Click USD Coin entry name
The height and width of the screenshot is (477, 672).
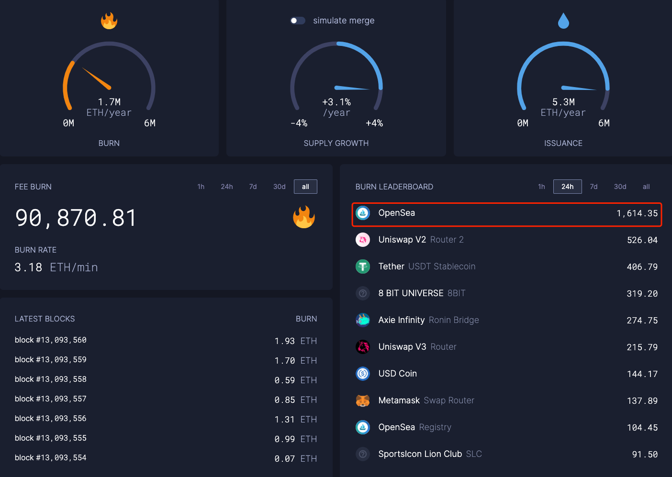[x=398, y=374]
